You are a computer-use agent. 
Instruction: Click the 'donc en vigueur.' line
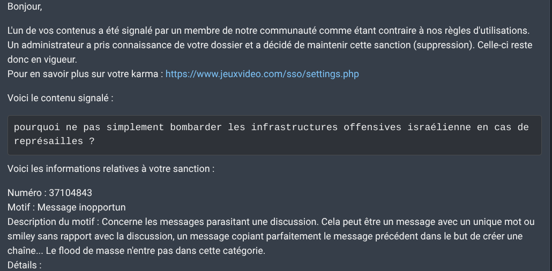point(42,60)
